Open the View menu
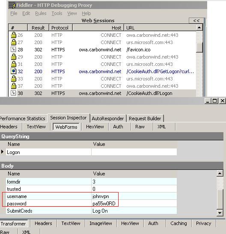The image size is (226, 234). tap(72, 13)
